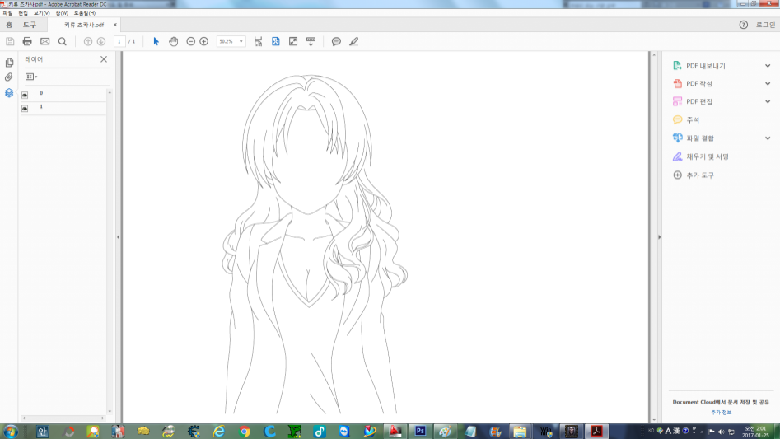
Task: Click the fit one full page icon
Action: click(276, 42)
